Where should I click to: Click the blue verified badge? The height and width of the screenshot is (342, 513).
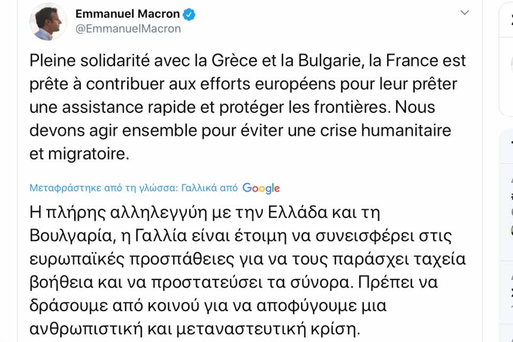tap(190, 14)
